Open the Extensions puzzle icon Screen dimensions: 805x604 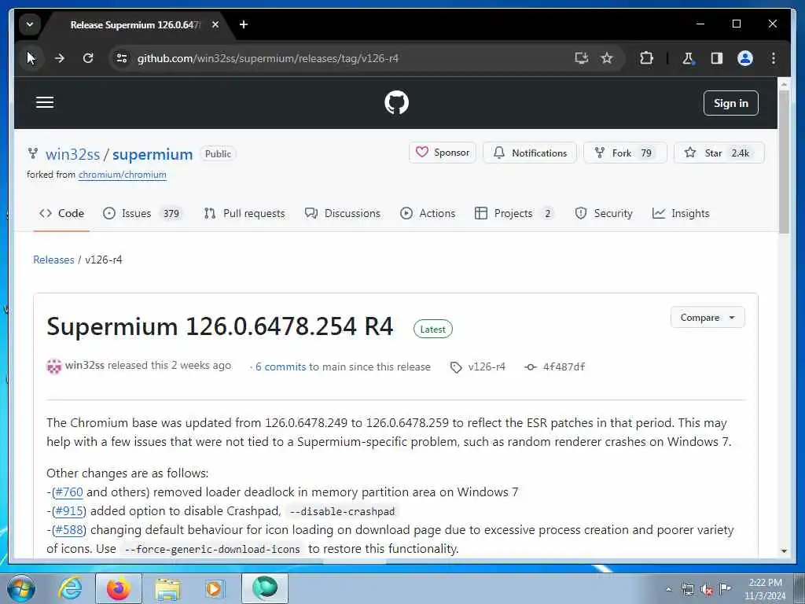(646, 58)
